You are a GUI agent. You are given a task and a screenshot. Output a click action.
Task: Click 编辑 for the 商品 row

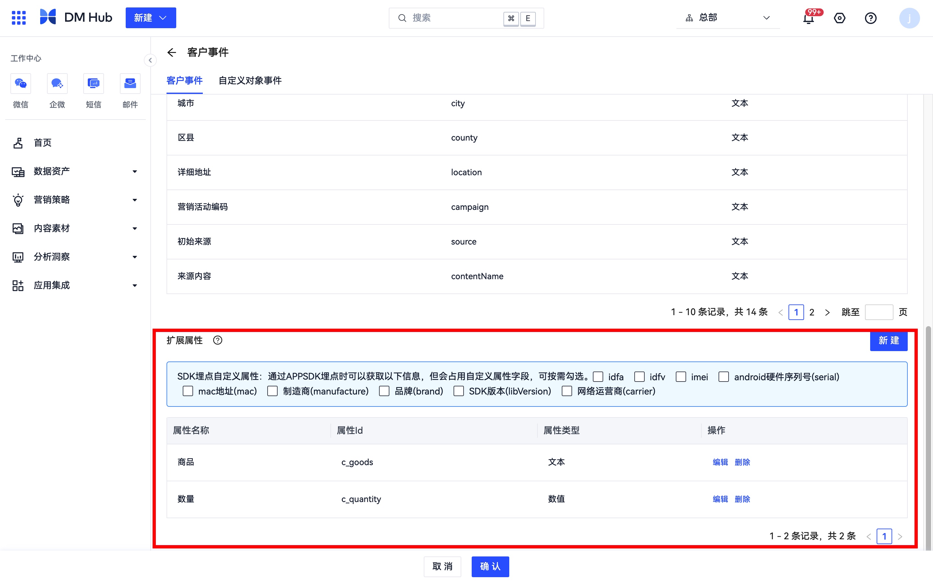click(x=720, y=462)
